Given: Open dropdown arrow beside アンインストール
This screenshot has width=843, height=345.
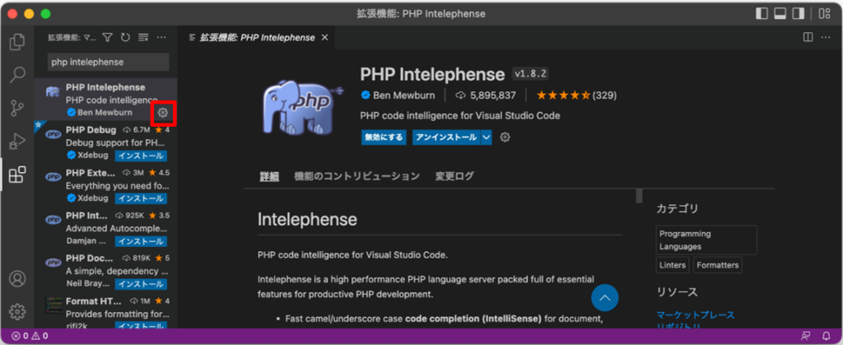Looking at the screenshot, I should point(486,137).
